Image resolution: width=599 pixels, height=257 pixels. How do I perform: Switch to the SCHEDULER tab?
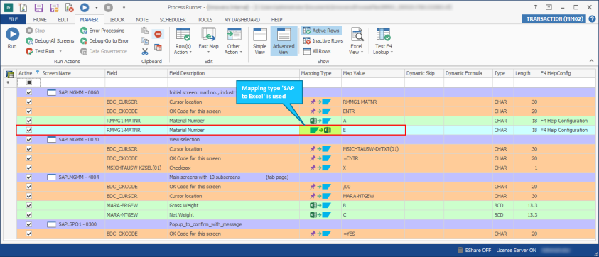tap(173, 19)
